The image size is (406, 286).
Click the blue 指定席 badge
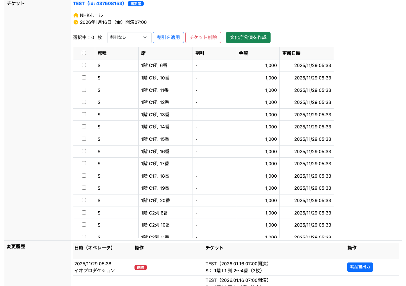click(135, 4)
